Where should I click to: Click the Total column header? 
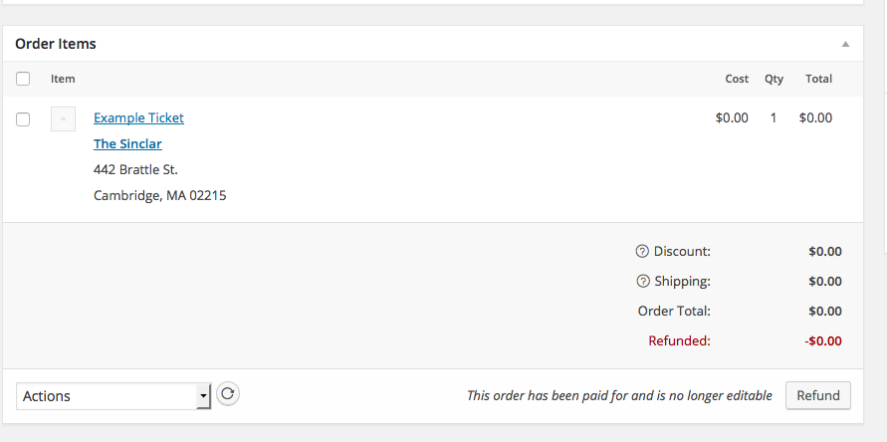(818, 79)
